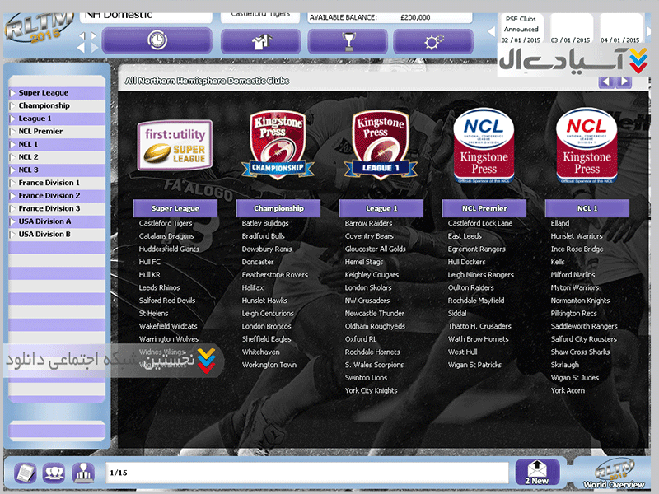
Task: Click the manager at desk icon
Action: (82, 473)
